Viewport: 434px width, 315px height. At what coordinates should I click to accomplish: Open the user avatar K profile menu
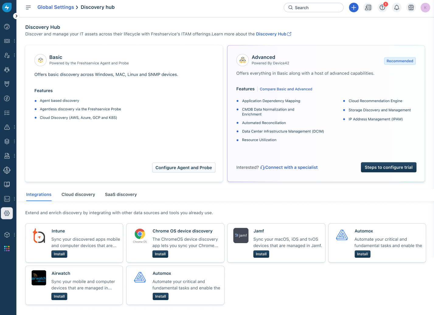point(425,8)
